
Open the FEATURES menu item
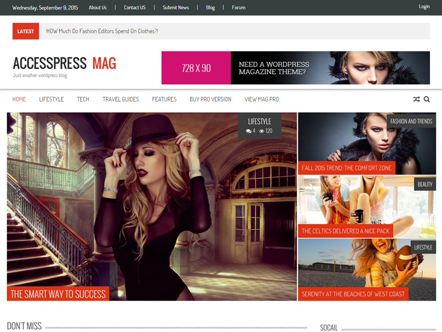pos(164,100)
